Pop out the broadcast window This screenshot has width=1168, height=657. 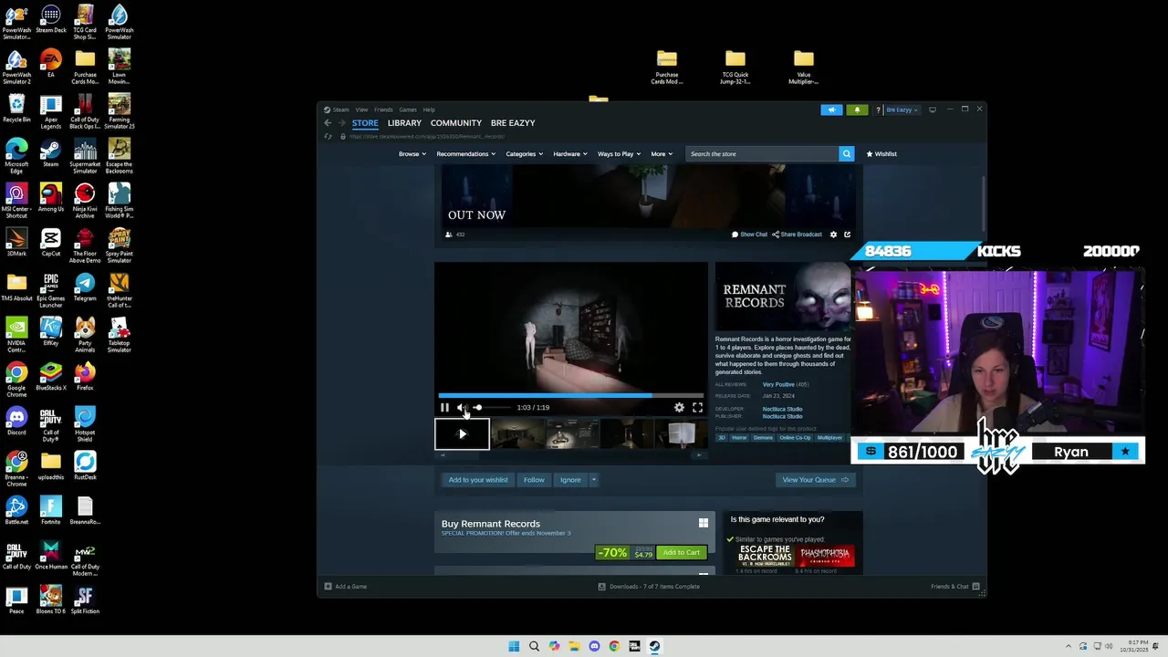(x=847, y=235)
